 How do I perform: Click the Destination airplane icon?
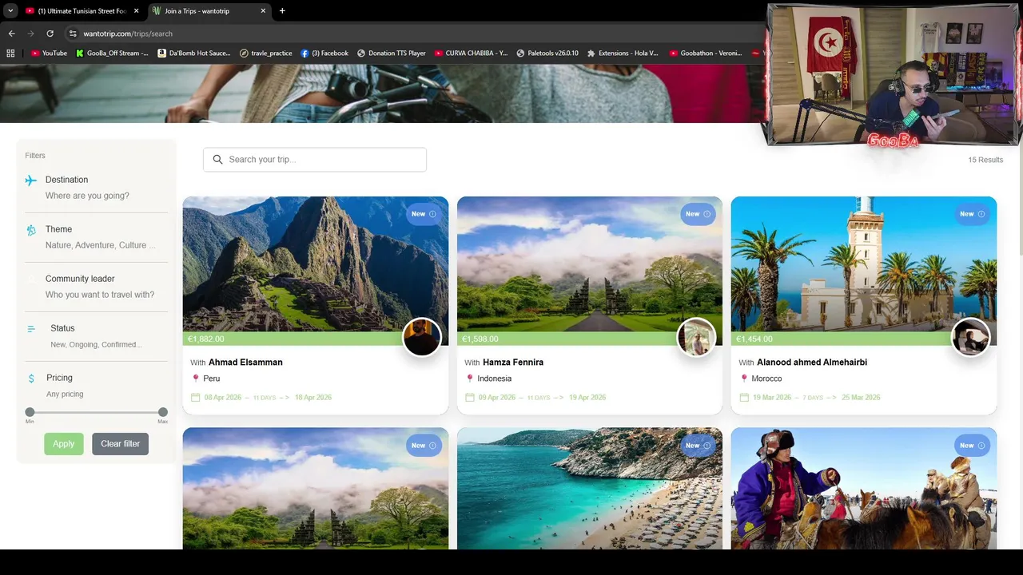31,180
